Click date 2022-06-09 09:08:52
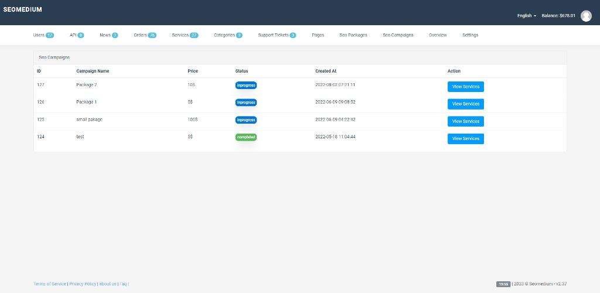 click(335, 102)
